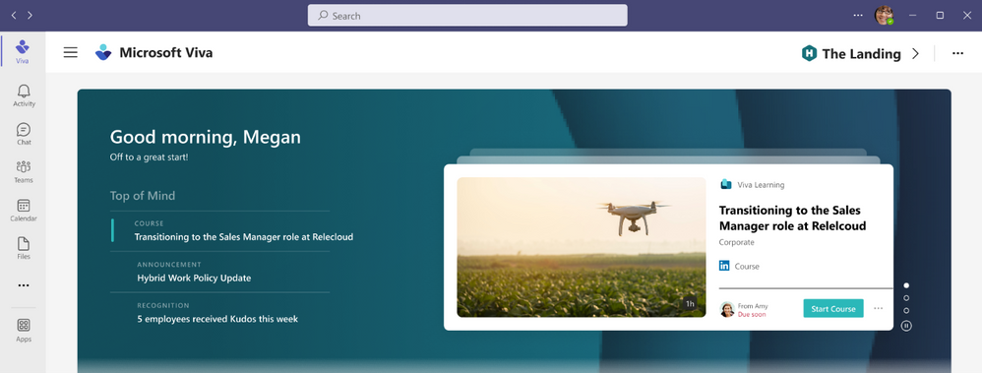
Task: Expand The Landing chevron arrow
Action: [x=915, y=54]
